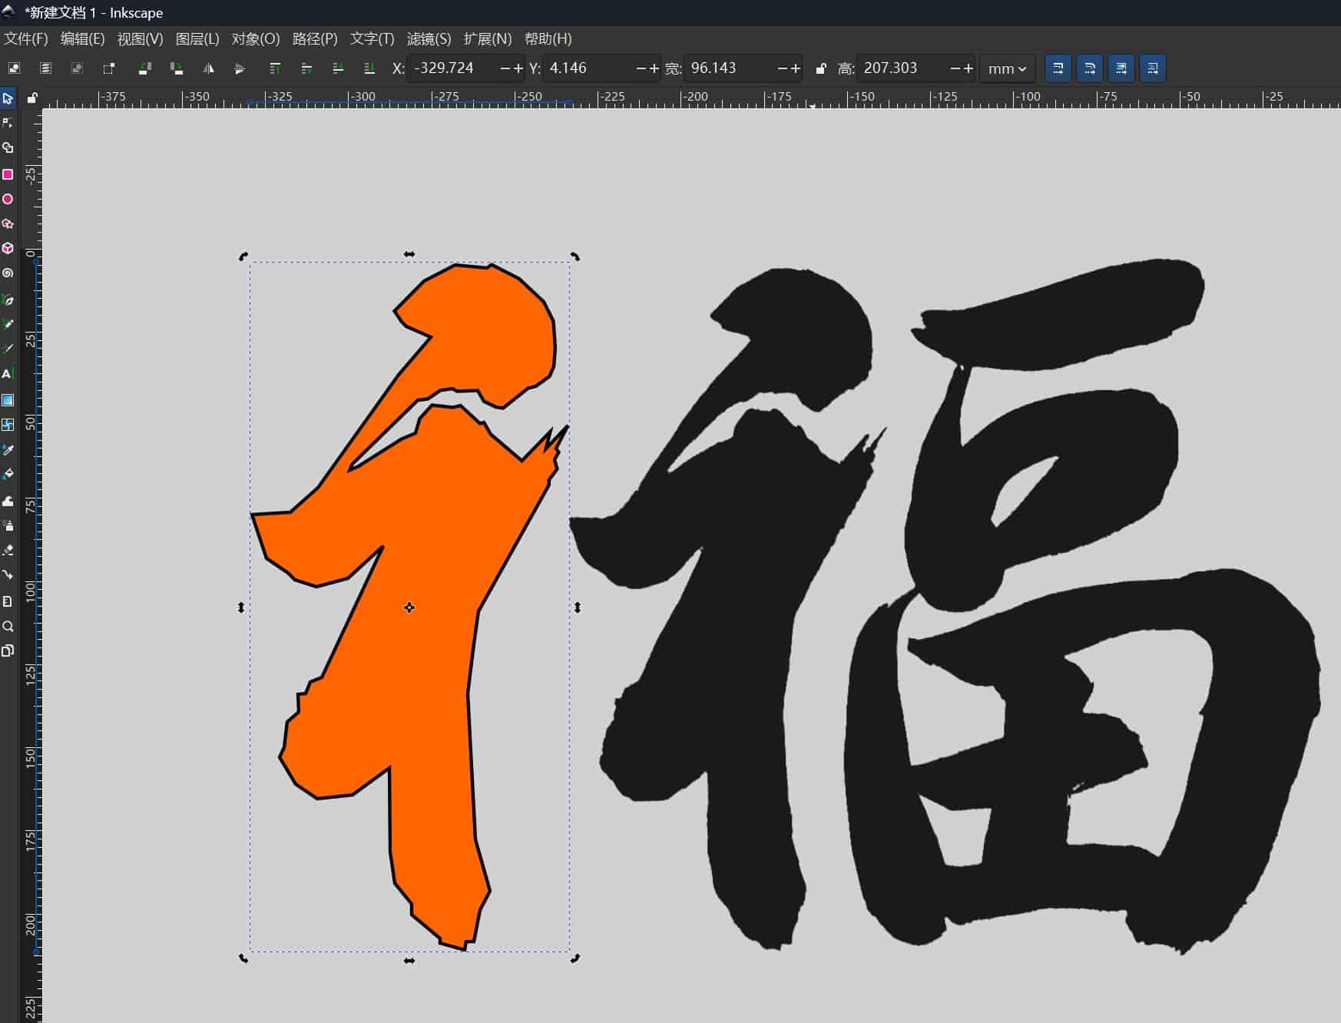Choose the 3D Box tool
The width and height of the screenshot is (1341, 1023).
click(8, 248)
